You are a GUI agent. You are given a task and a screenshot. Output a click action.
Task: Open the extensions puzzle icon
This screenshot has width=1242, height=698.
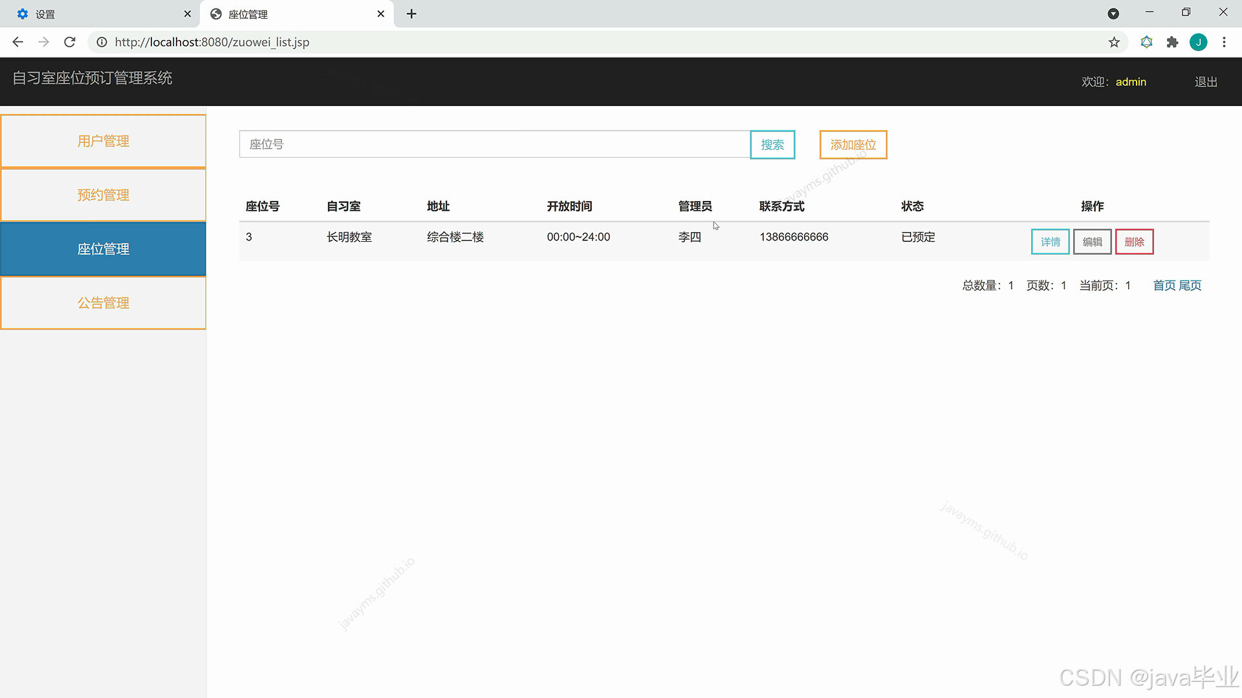point(1172,42)
